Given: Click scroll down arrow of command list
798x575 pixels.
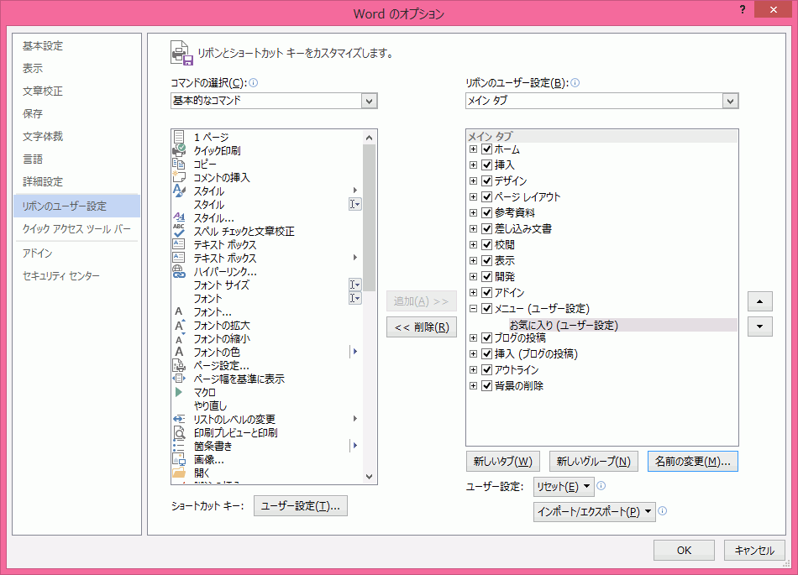Looking at the screenshot, I should [370, 477].
